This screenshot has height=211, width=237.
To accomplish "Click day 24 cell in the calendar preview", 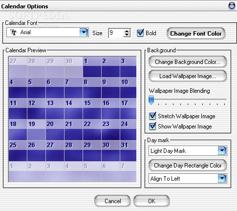I will (x=128, y=130).
